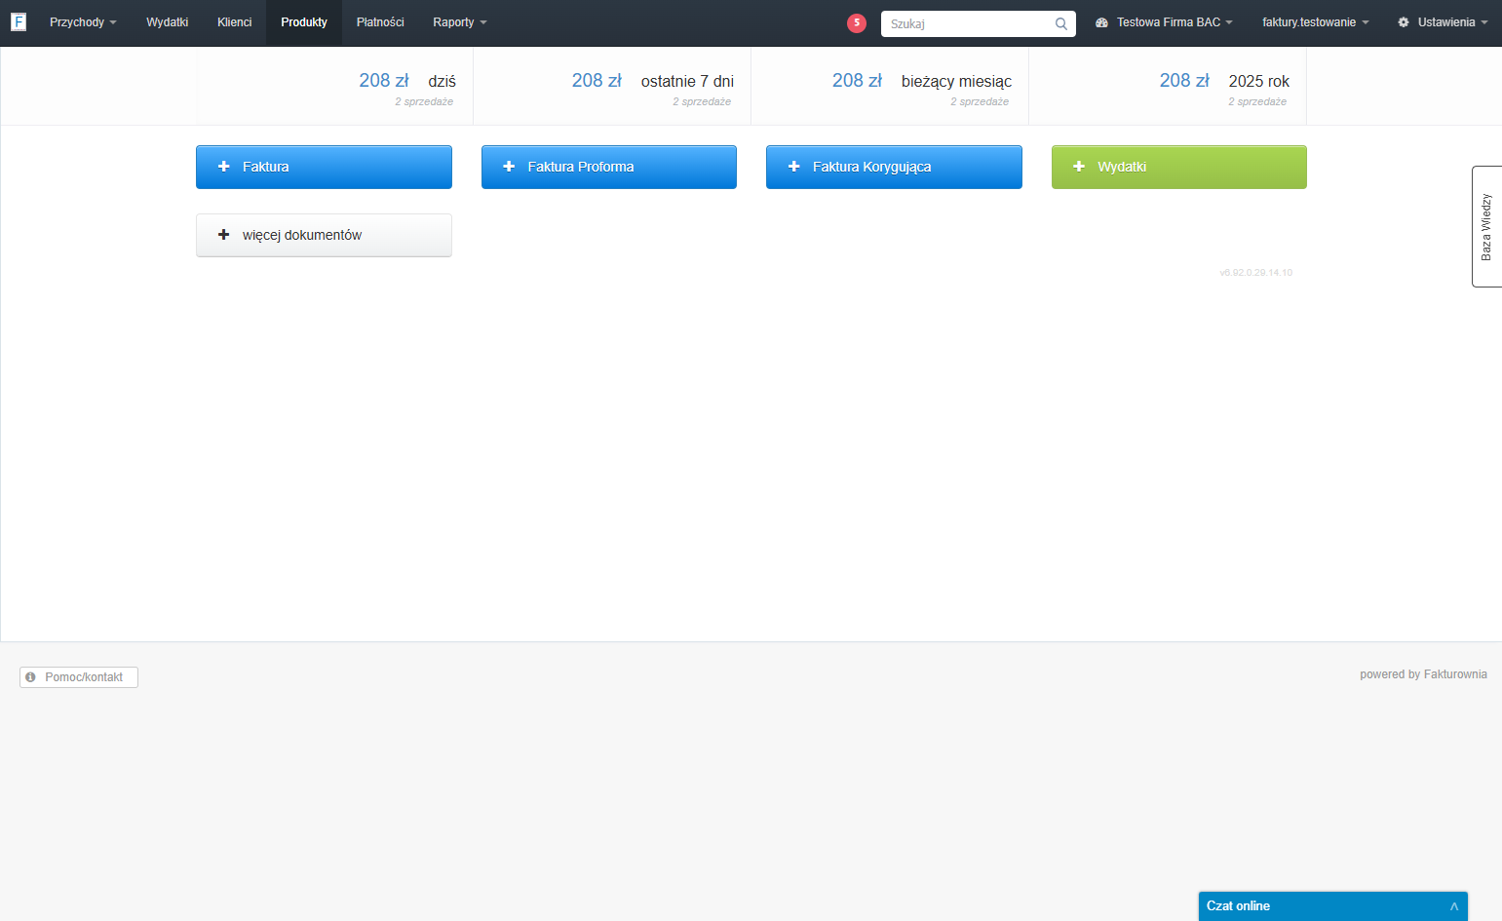Click the green Wydatki button
Screen dimensions: 1502x921
(x=1179, y=167)
